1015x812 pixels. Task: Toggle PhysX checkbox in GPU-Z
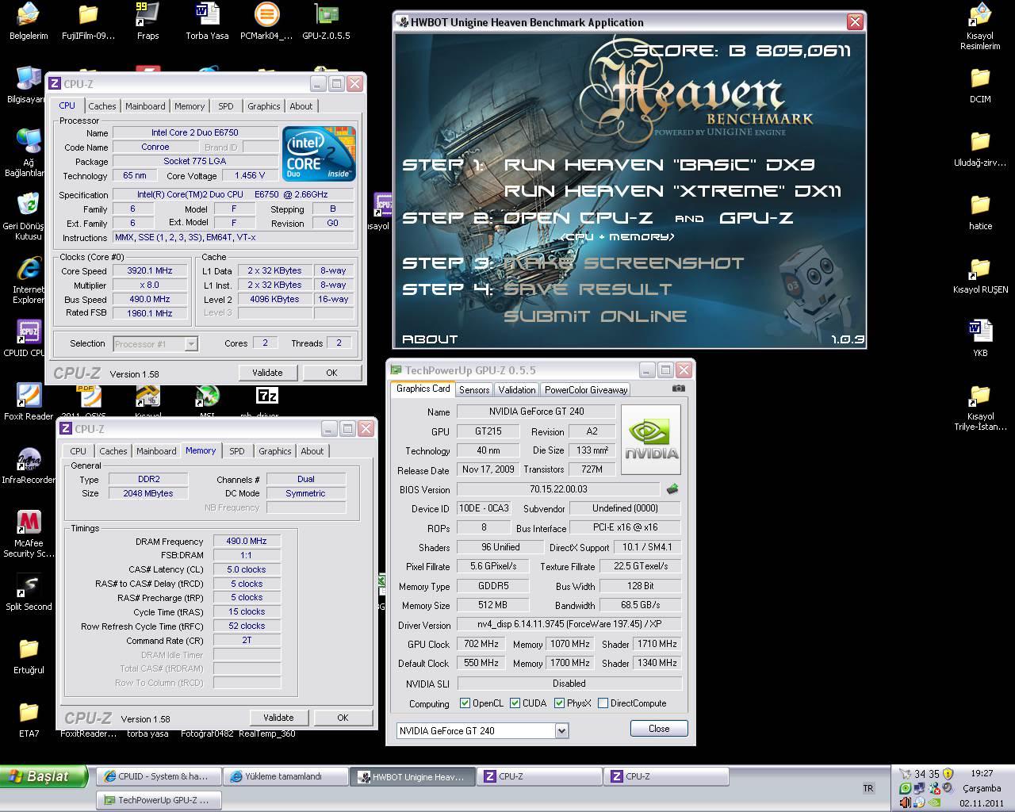click(559, 703)
